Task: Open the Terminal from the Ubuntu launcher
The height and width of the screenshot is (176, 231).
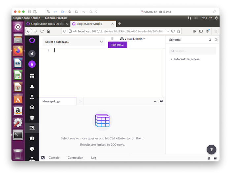Action: coord(18,135)
